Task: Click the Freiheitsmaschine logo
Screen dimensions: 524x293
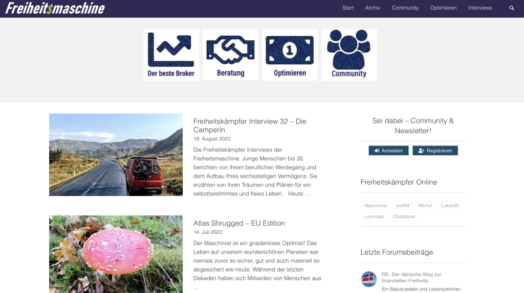Action: [55, 8]
